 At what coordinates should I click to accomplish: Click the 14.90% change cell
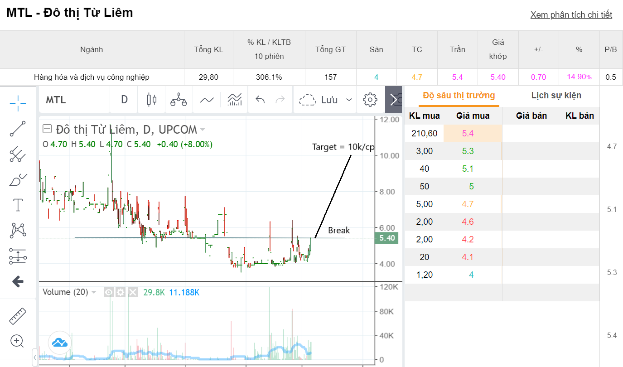(x=579, y=77)
